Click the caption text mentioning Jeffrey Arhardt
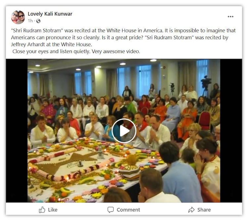248x221 pixels. 51,44
